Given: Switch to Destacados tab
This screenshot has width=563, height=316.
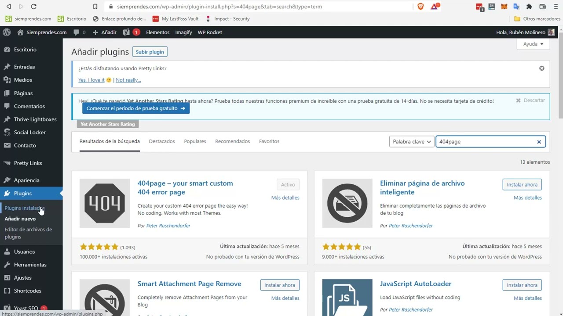Looking at the screenshot, I should tap(162, 141).
